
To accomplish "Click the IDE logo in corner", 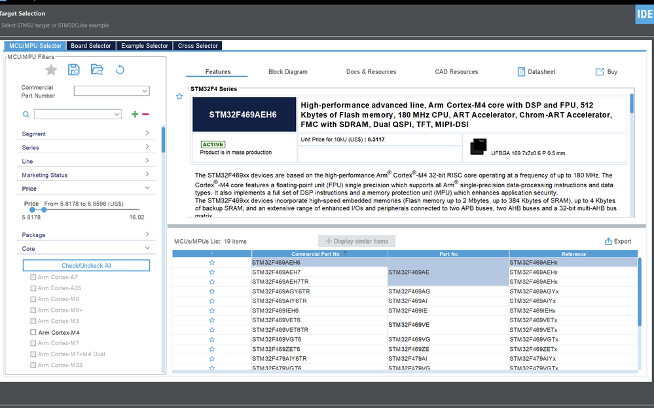I will (644, 14).
